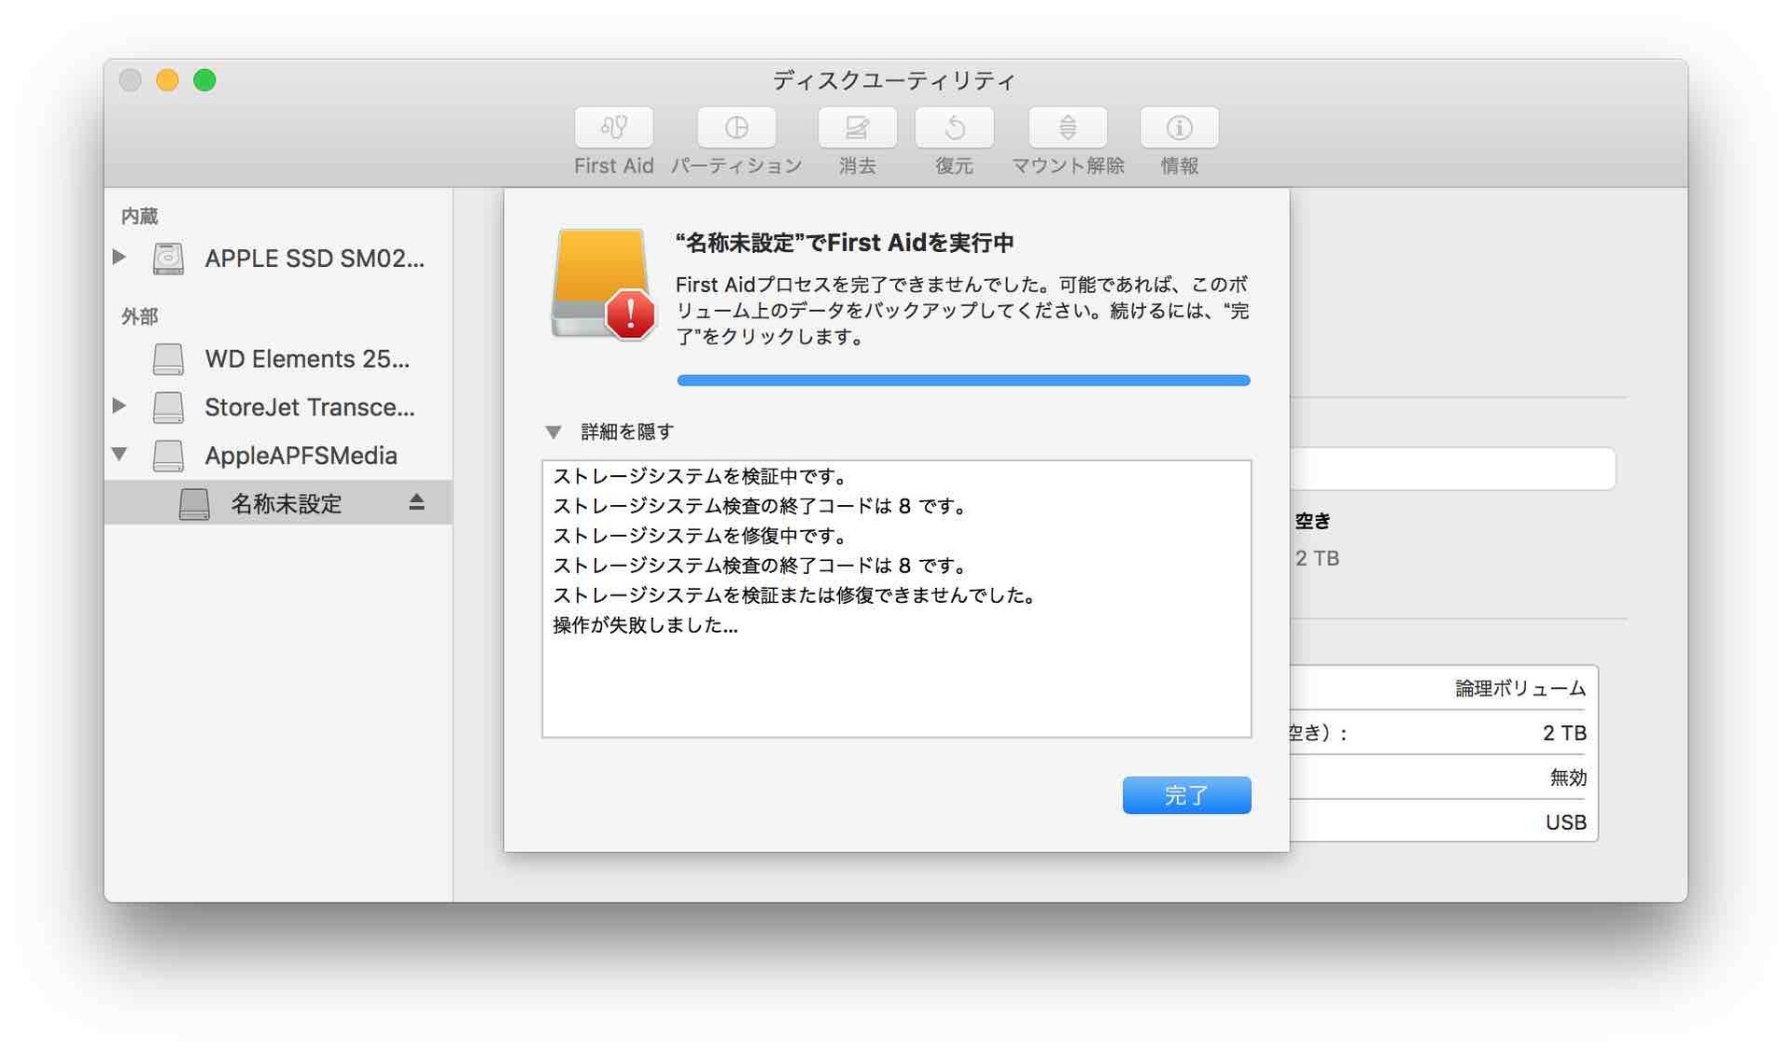The height and width of the screenshot is (1051, 1792).
Task: Click the AppleAPFSMedia drive icon
Action: (x=168, y=456)
